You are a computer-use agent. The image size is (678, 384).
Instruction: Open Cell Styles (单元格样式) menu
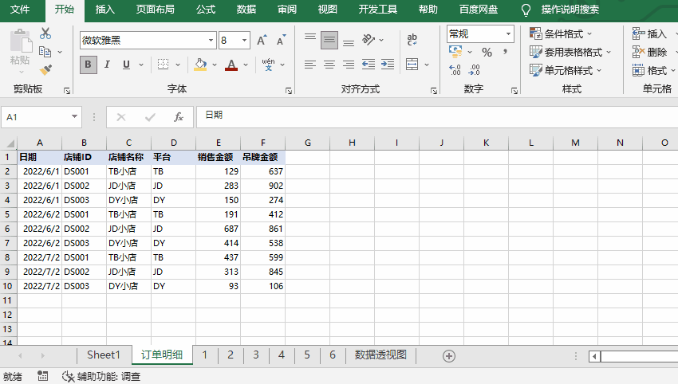tap(566, 70)
